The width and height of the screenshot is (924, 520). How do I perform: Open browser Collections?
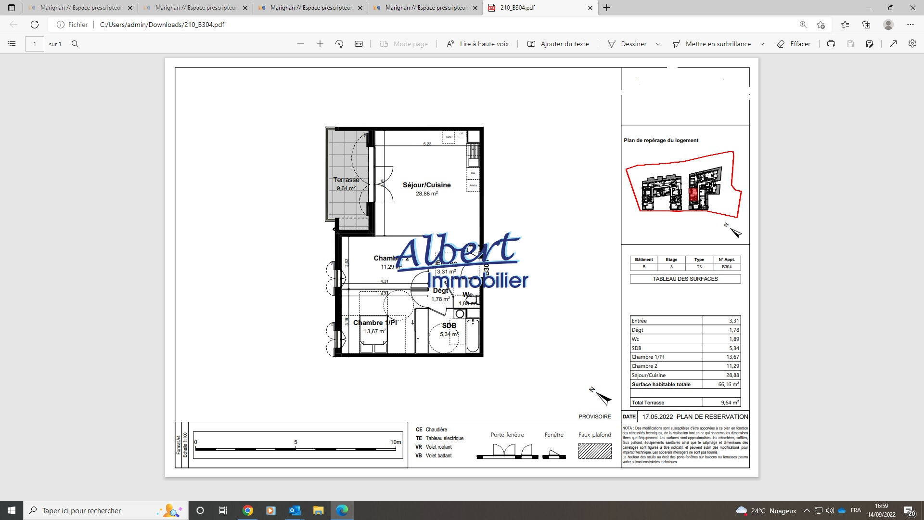tap(866, 25)
